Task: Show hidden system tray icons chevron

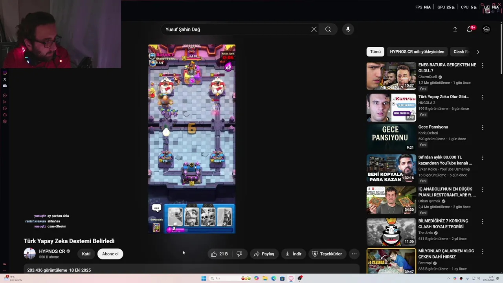Action: coord(449,278)
